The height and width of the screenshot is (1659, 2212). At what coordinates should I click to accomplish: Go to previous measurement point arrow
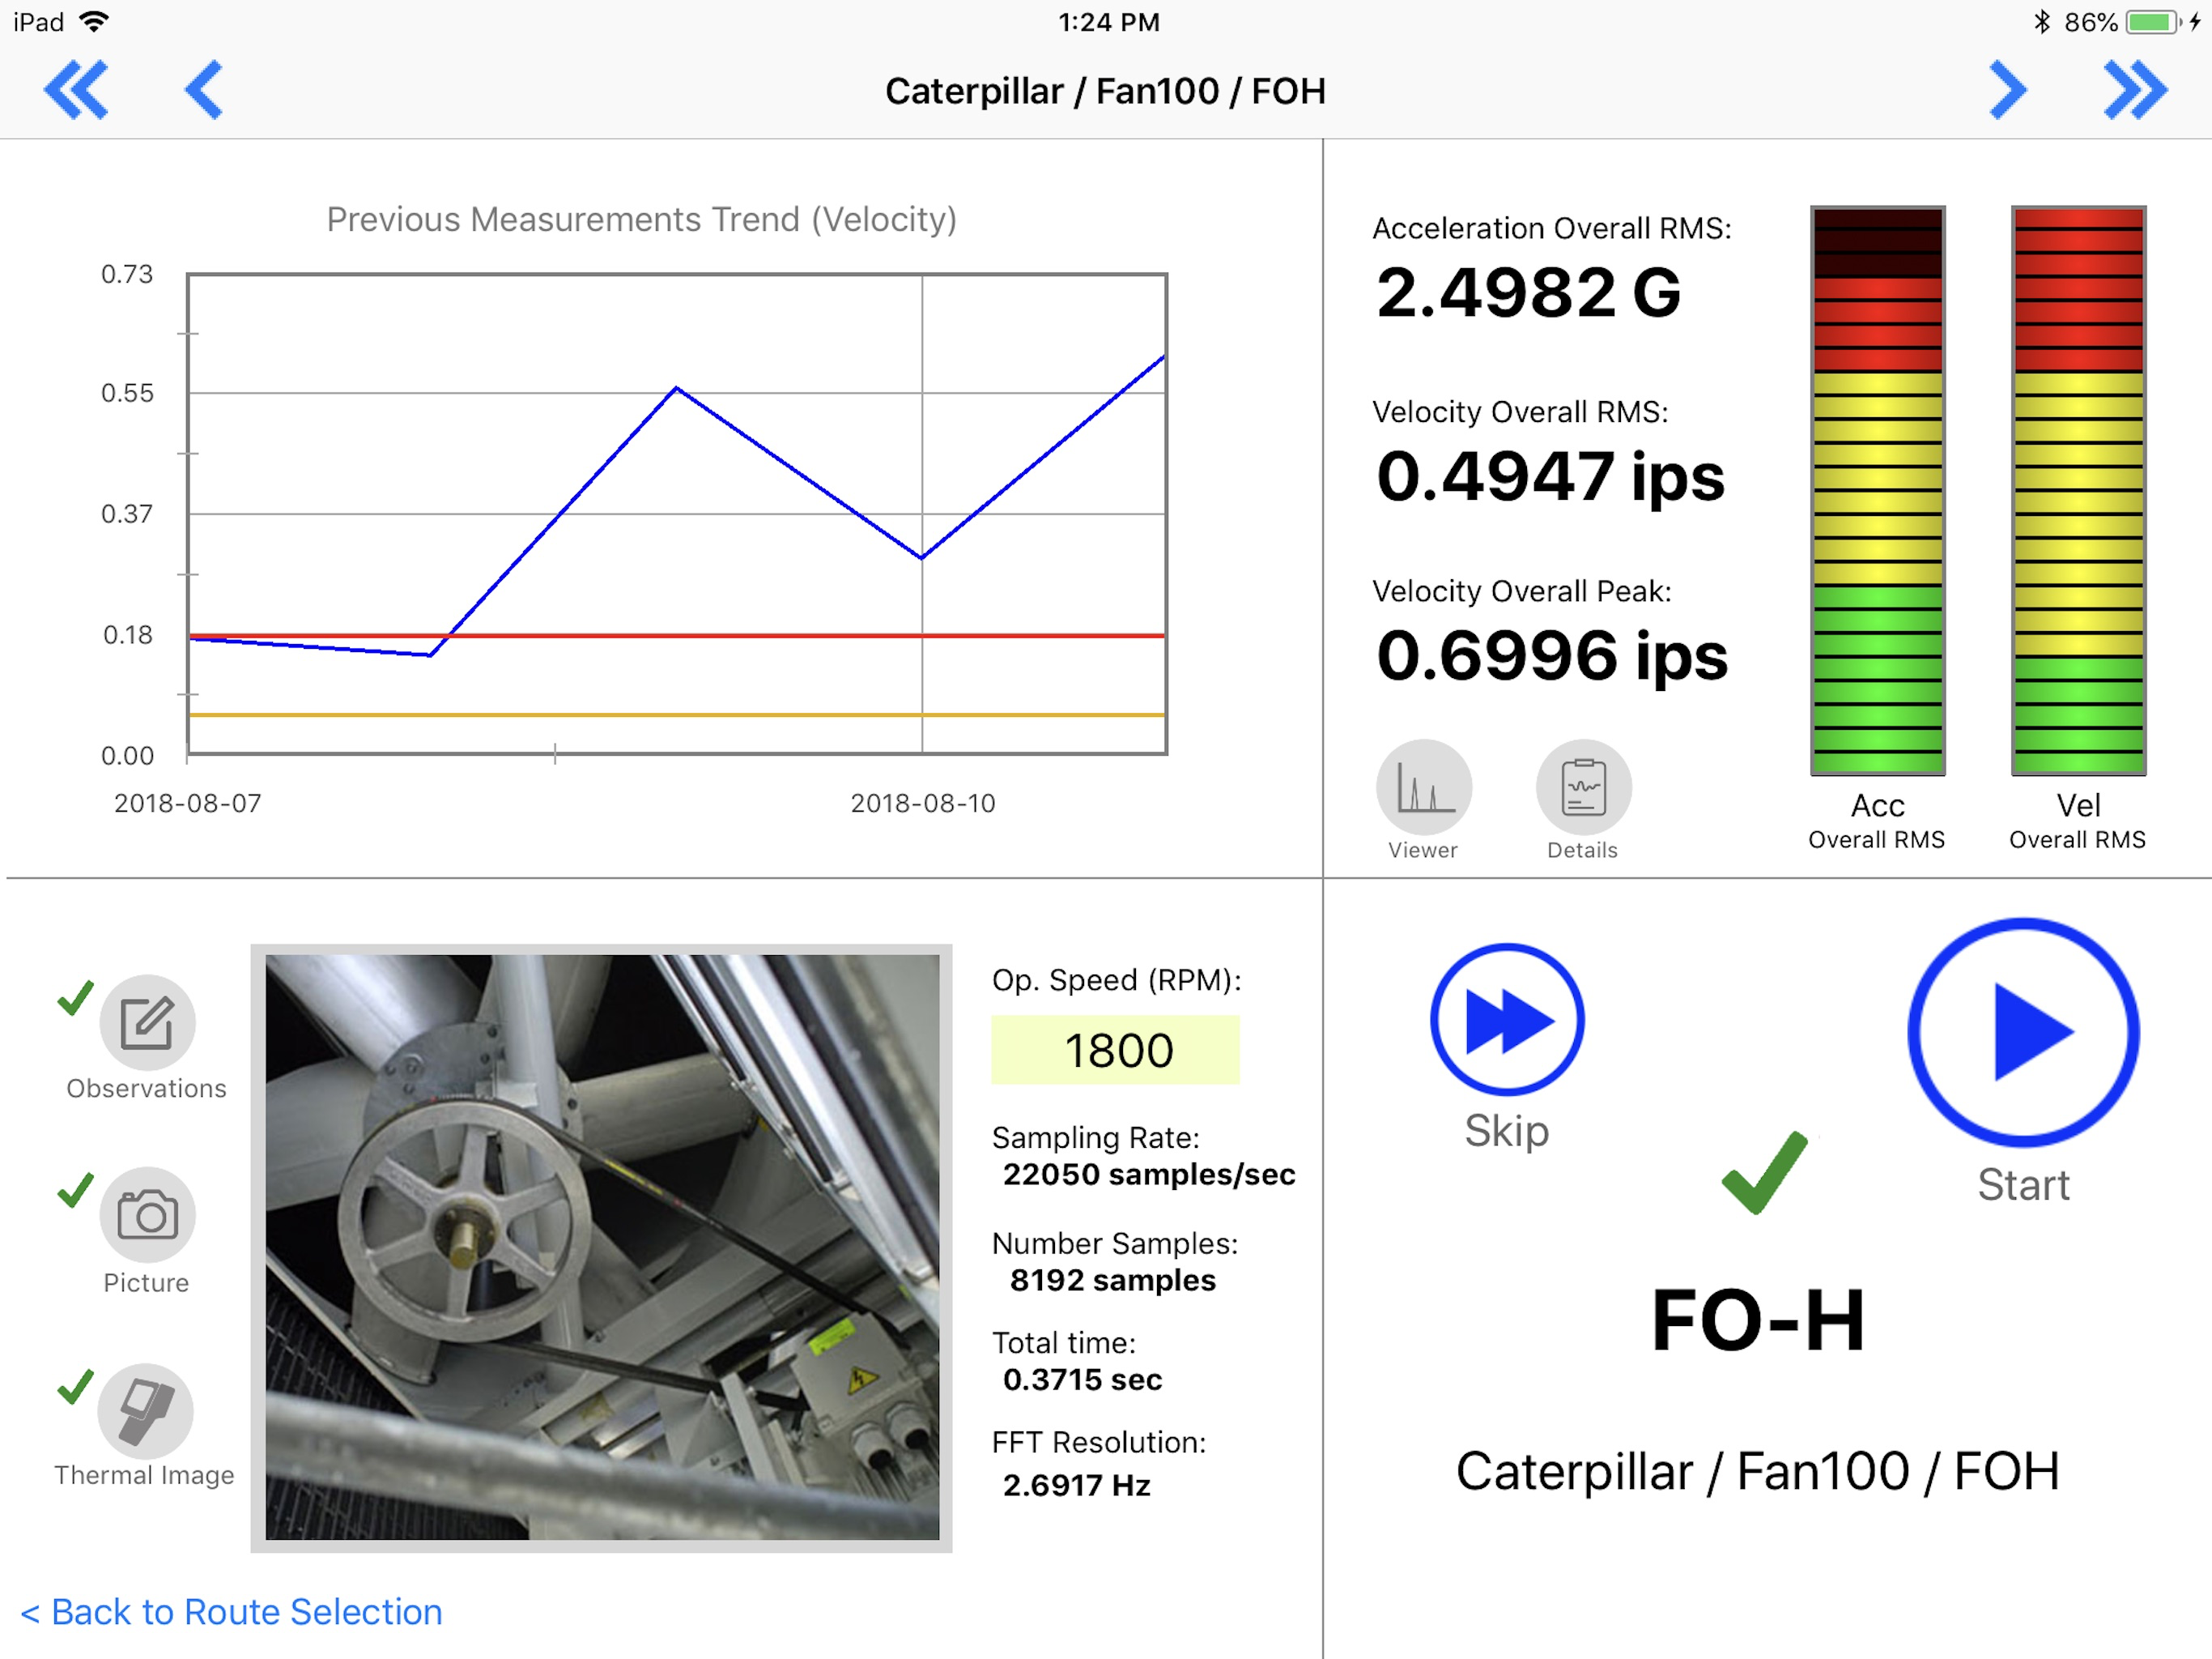pyautogui.click(x=204, y=90)
